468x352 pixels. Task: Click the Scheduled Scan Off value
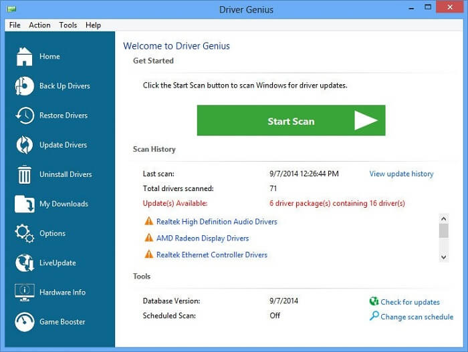[275, 316]
